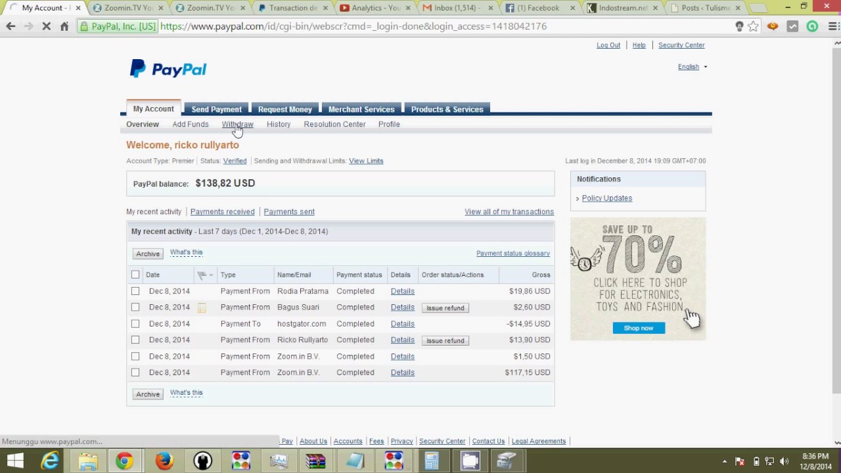Check the $117,15 Zoom.in B.V. row checkbox
The width and height of the screenshot is (841, 473).
coord(135,372)
